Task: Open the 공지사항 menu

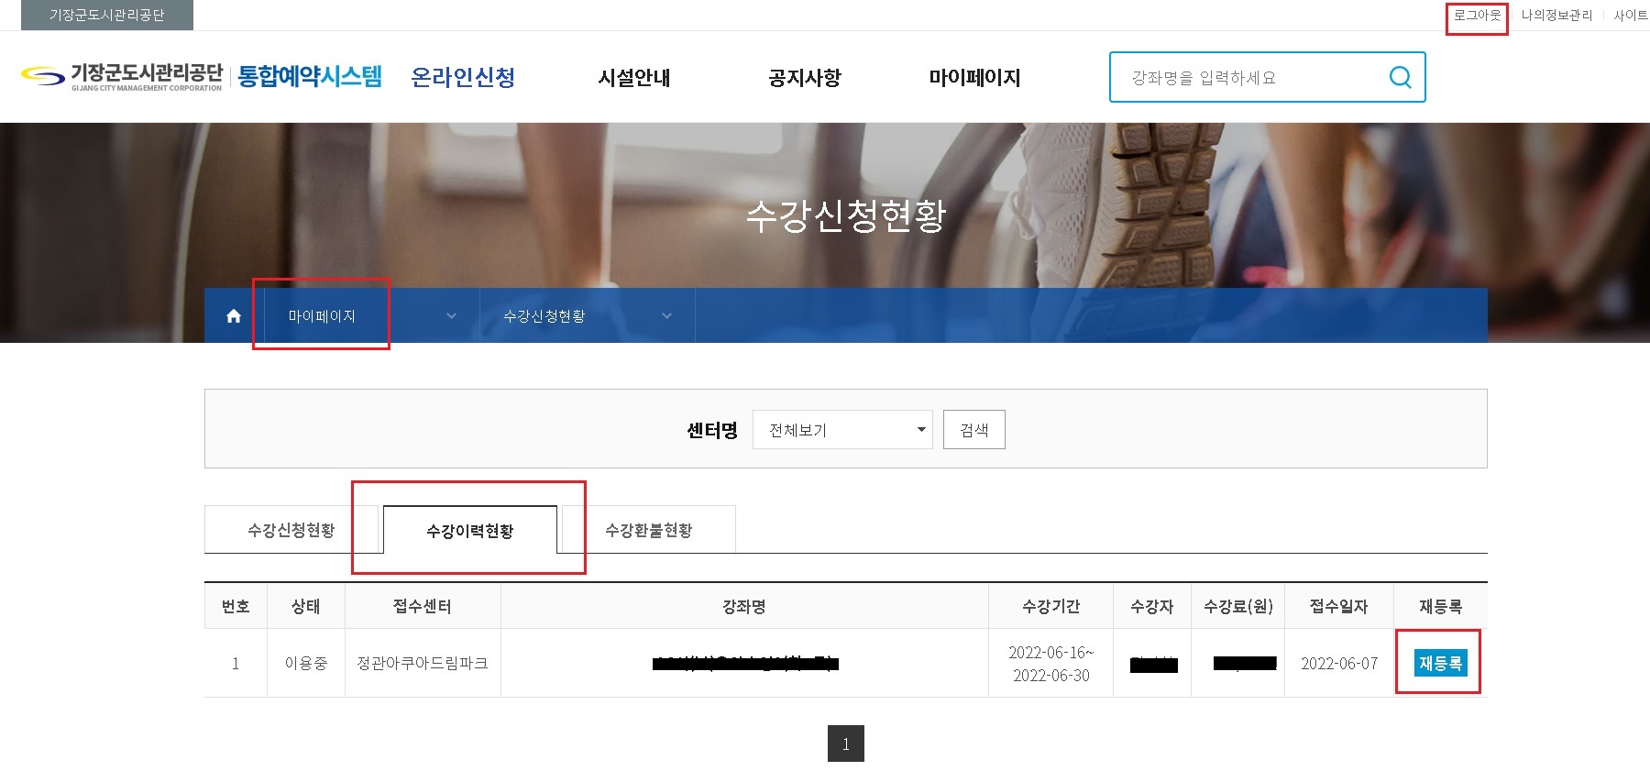Action: point(804,78)
